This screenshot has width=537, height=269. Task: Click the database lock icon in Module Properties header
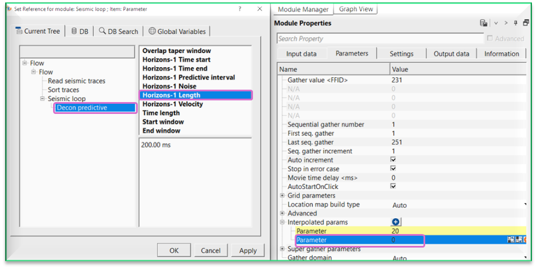[483, 23]
